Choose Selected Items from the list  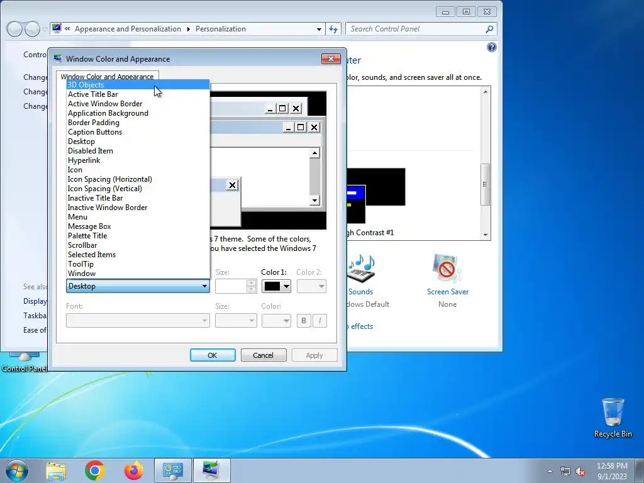tap(138, 255)
